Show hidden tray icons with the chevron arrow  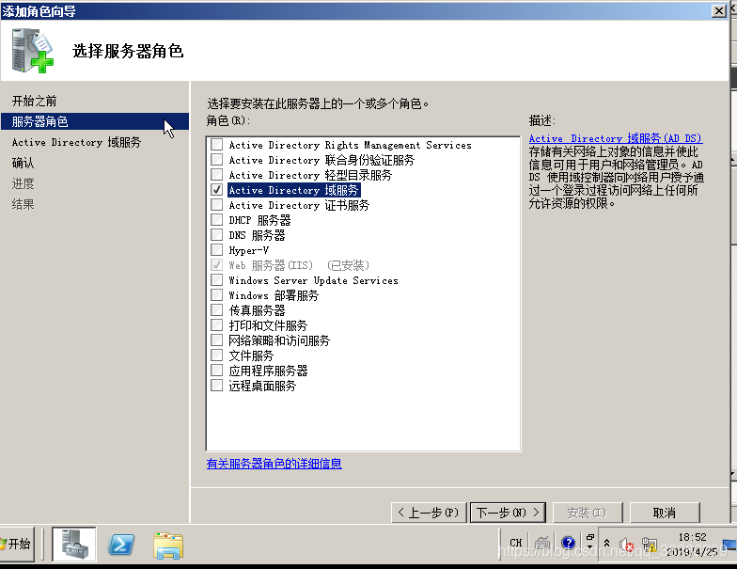coord(607,544)
